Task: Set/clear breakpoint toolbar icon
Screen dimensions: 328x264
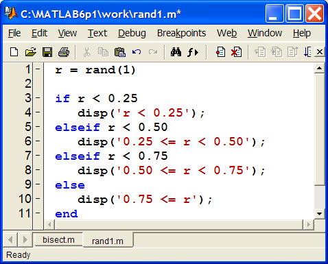Action: (220, 52)
